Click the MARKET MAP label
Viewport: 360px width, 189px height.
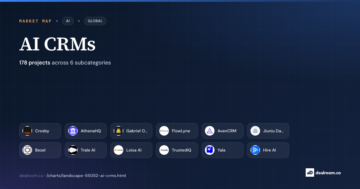click(x=35, y=21)
